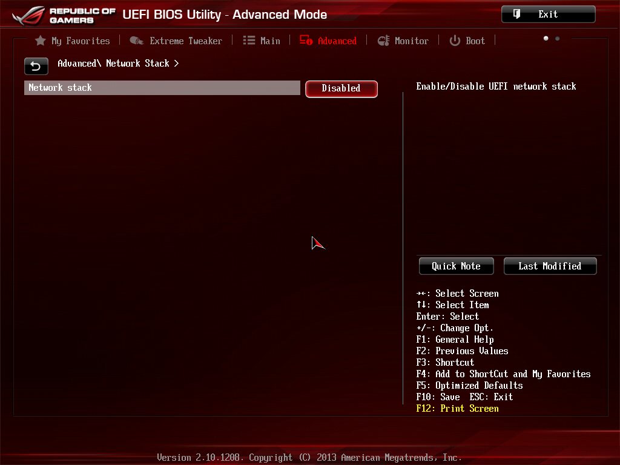The width and height of the screenshot is (620, 465).
Task: Open Quick Note
Action: coord(457,266)
